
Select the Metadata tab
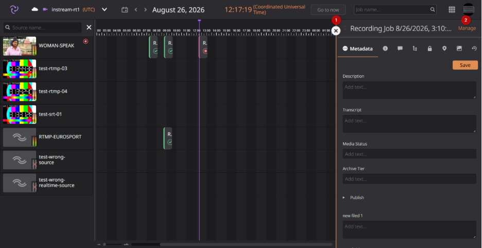357,48
